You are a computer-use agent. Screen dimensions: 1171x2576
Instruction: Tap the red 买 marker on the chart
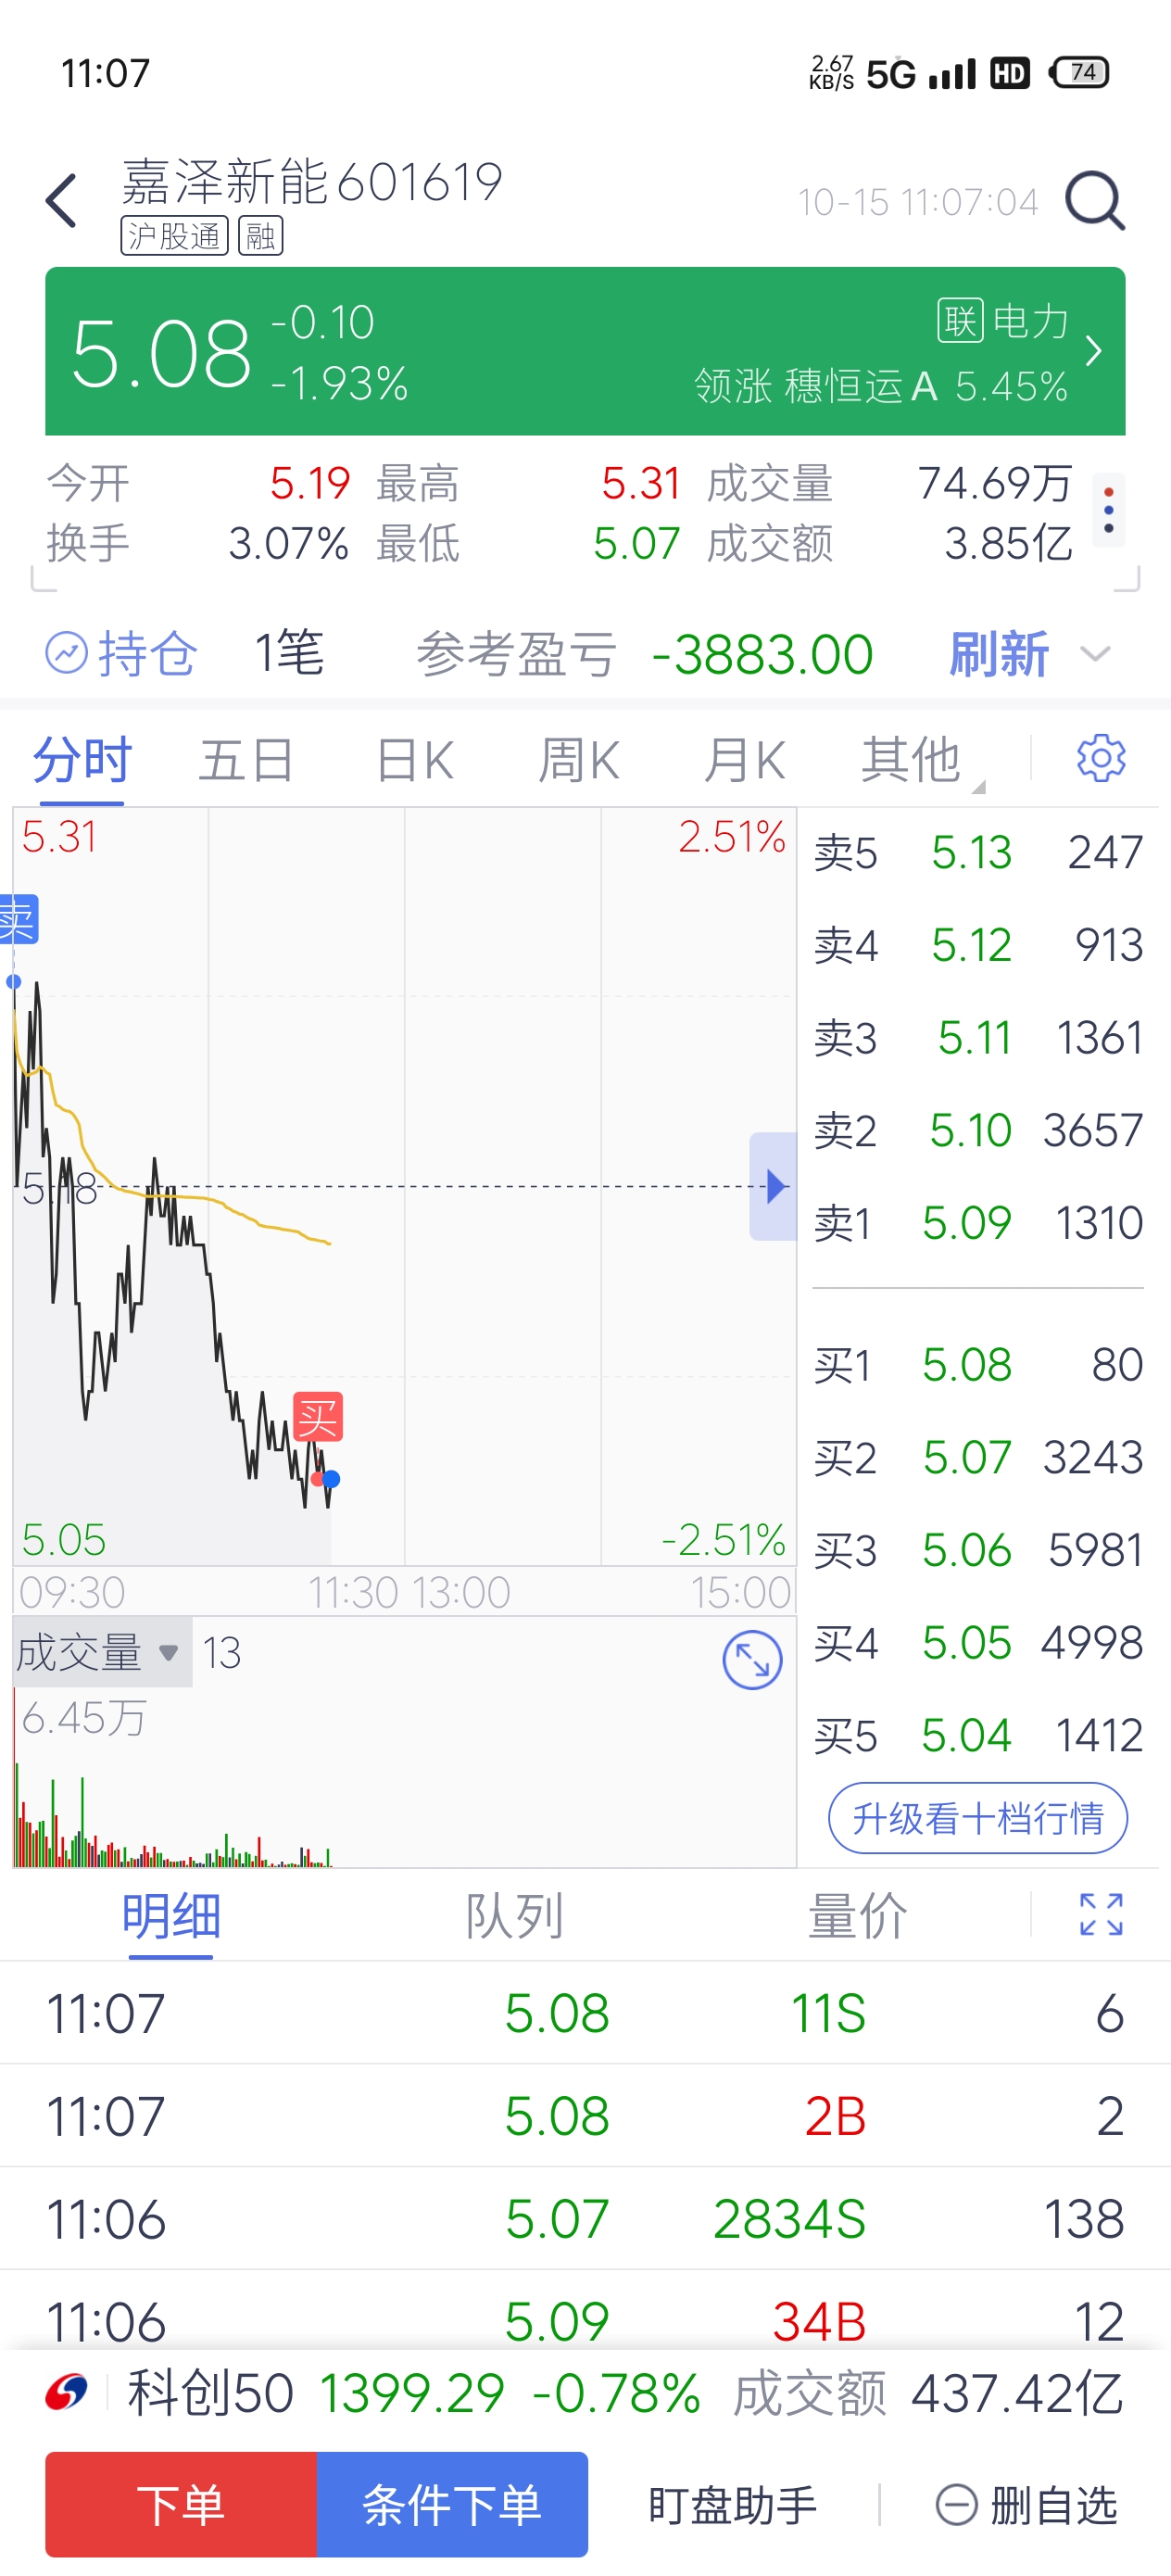click(x=318, y=1416)
